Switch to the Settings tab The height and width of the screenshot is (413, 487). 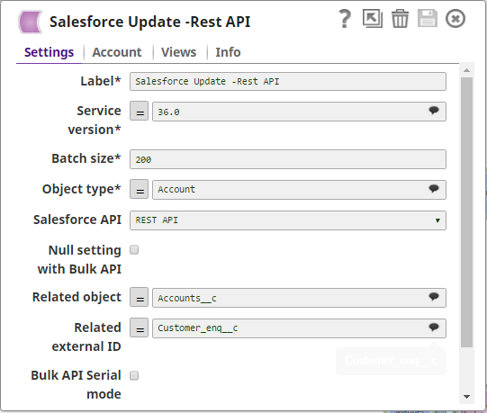50,52
